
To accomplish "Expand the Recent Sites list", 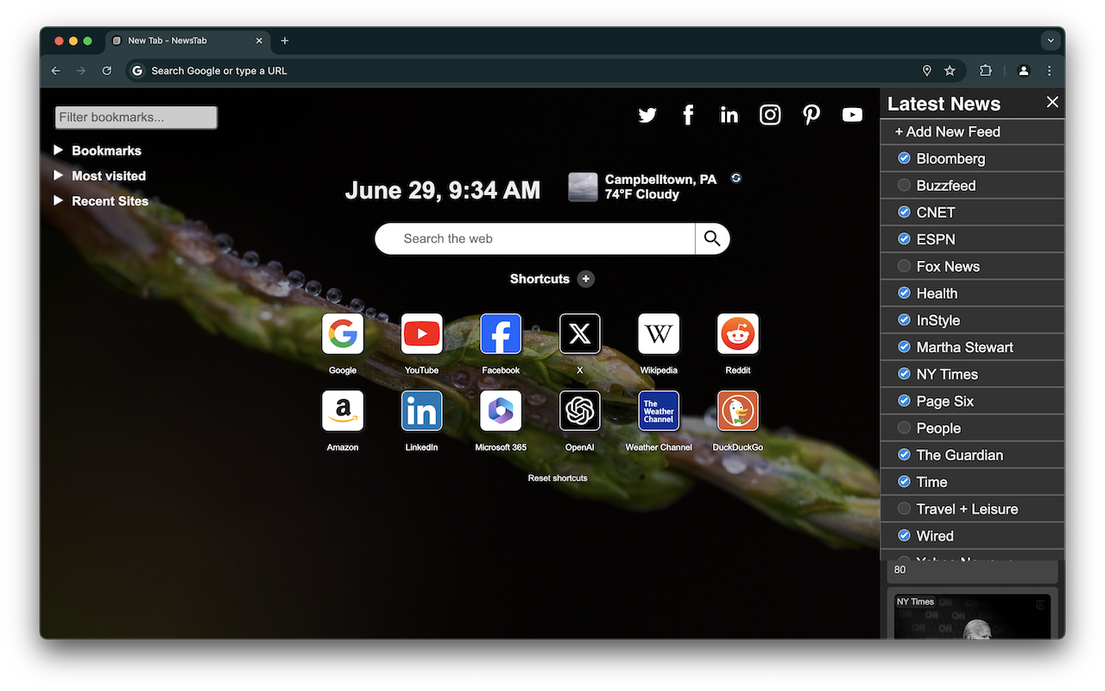I will [59, 200].
